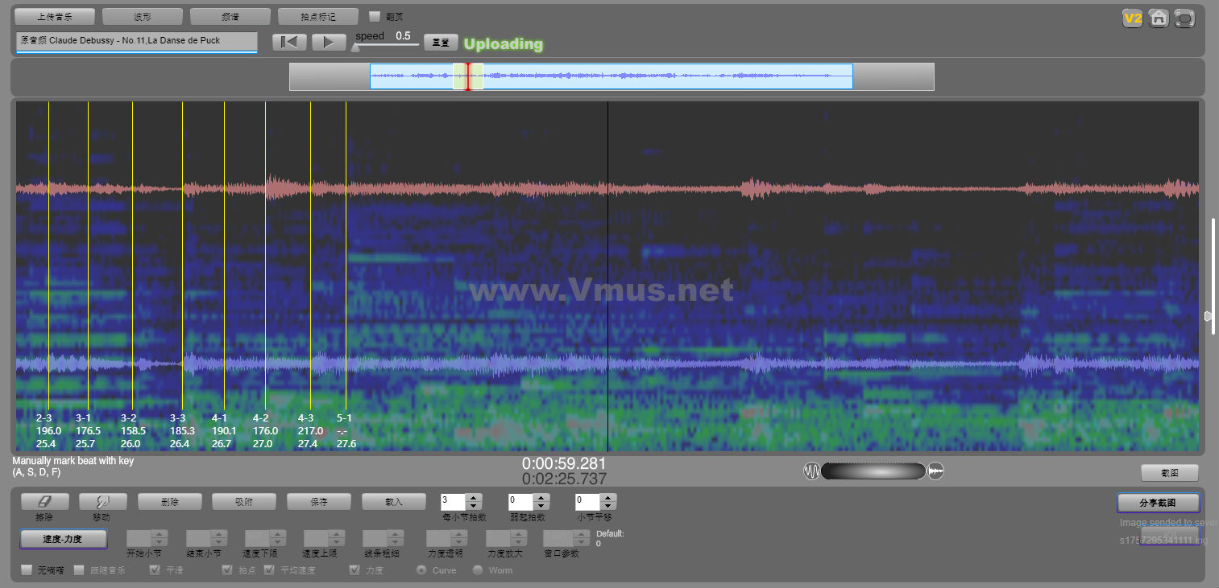Increase the 每小节拍数 beats-per-bar stepper
1219x588 pixels.
474,497
